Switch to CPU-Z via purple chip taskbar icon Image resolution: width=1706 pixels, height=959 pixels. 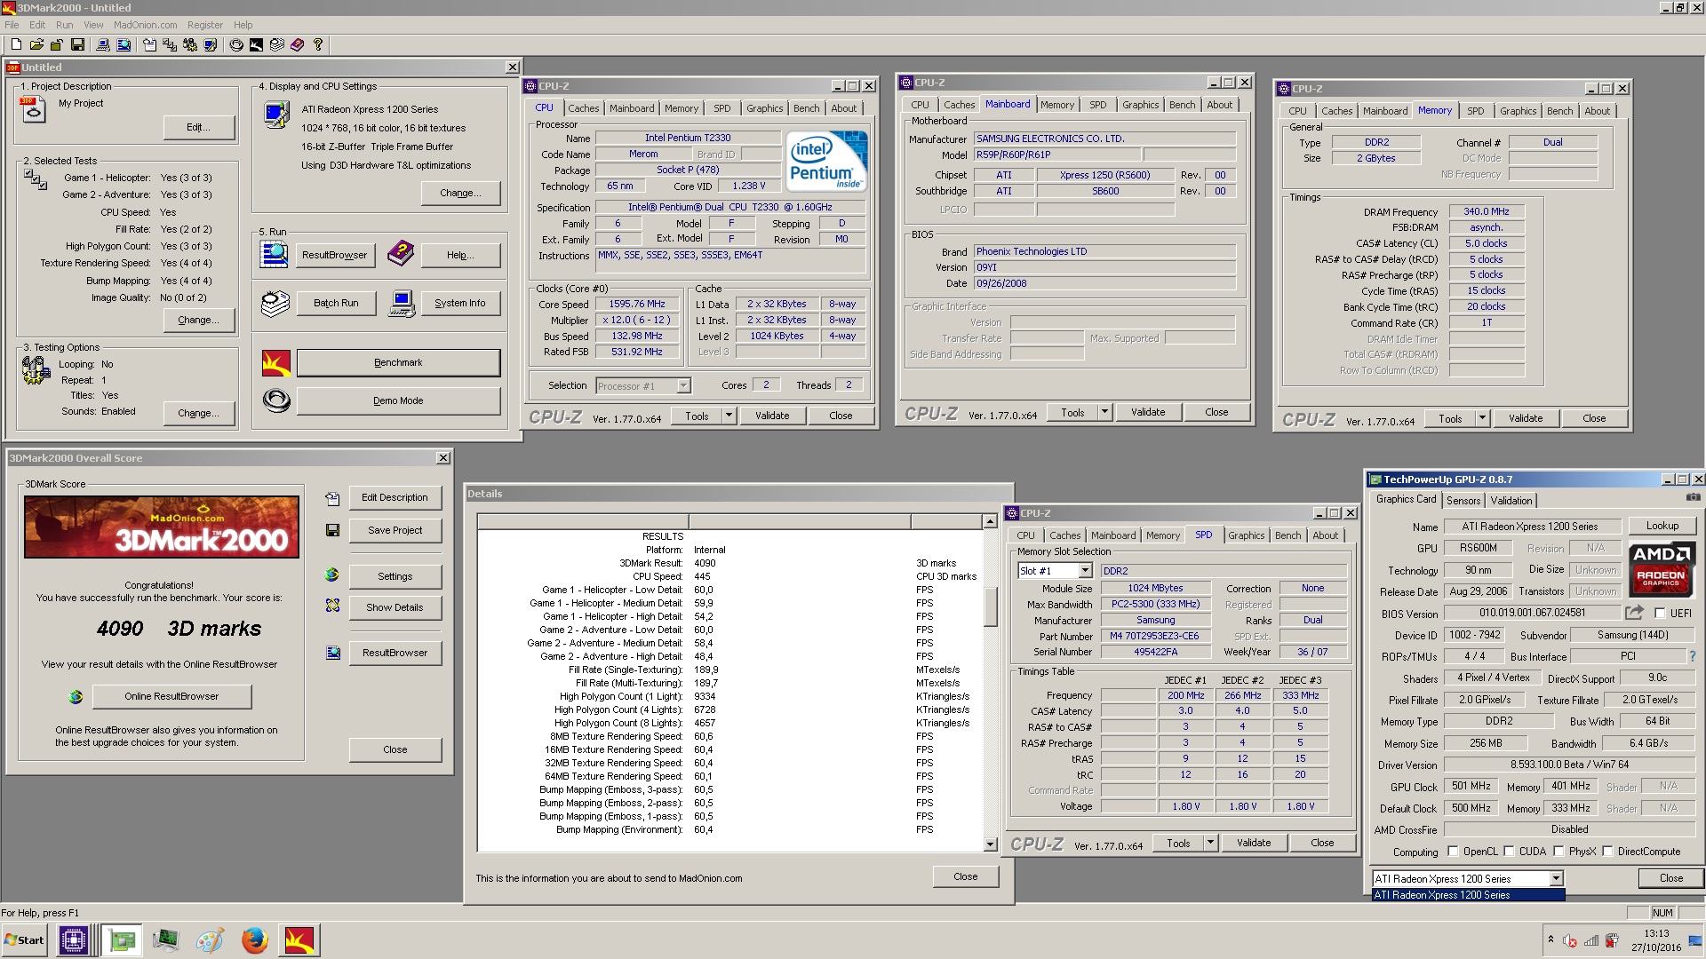[x=73, y=939]
